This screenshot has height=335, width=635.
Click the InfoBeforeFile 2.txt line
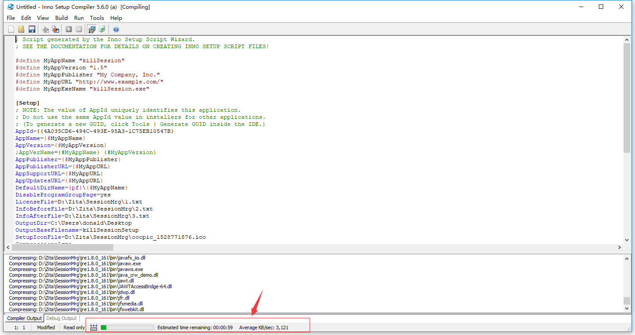coord(84,209)
